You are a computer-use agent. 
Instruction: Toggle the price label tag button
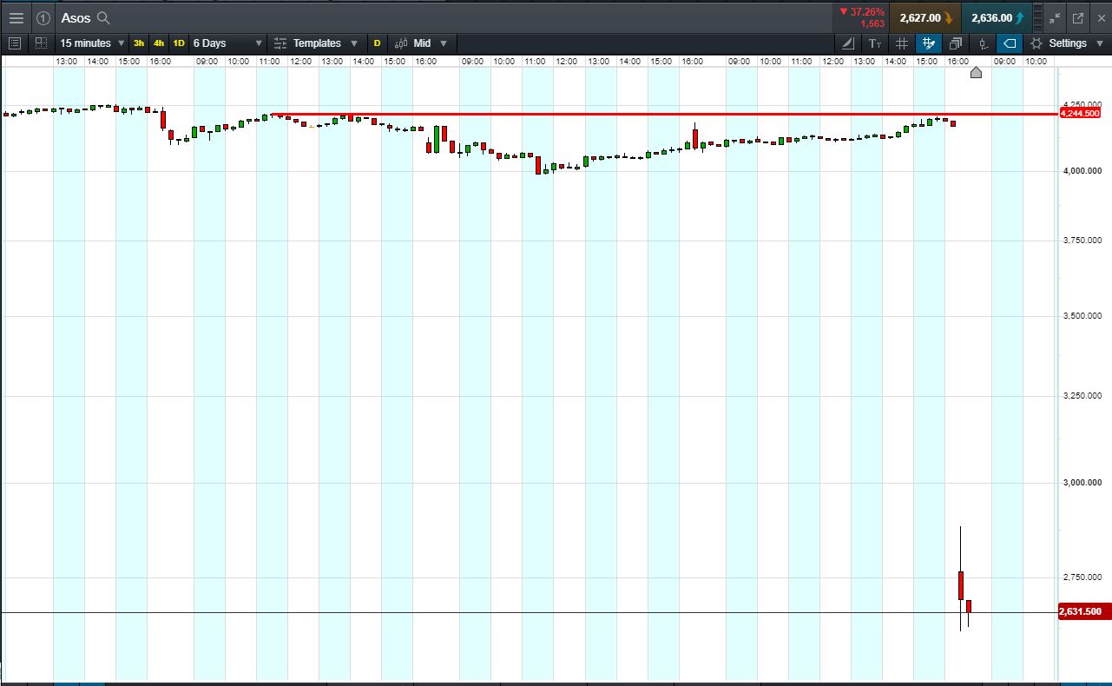[1010, 43]
